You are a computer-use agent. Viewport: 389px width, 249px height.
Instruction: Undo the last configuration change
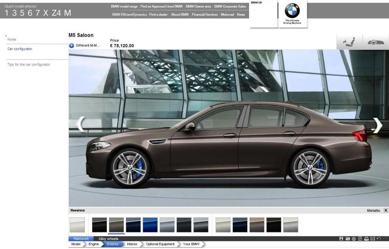379,239
